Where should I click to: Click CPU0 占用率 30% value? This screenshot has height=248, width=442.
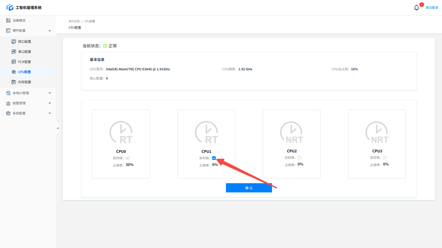pyautogui.click(x=130, y=165)
